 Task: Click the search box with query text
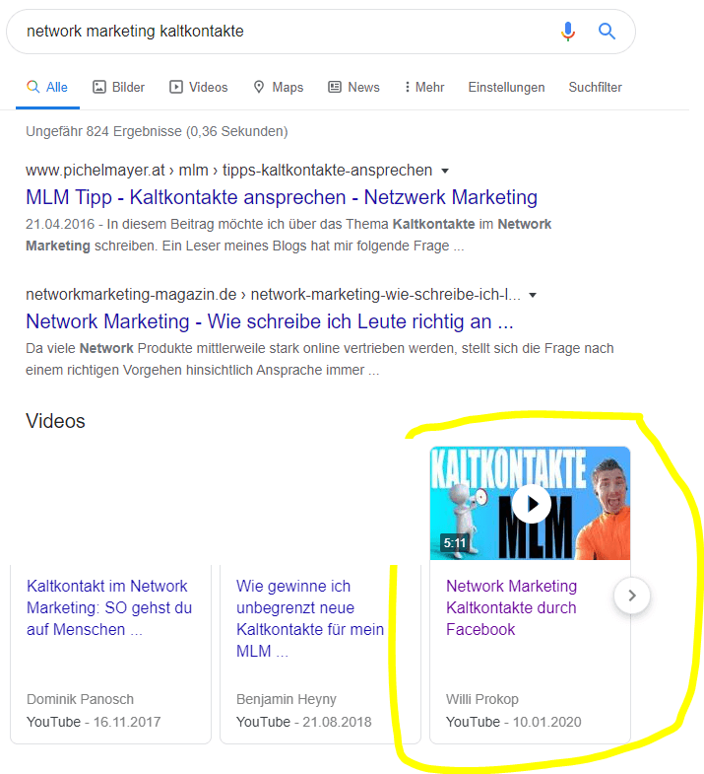coord(320,32)
